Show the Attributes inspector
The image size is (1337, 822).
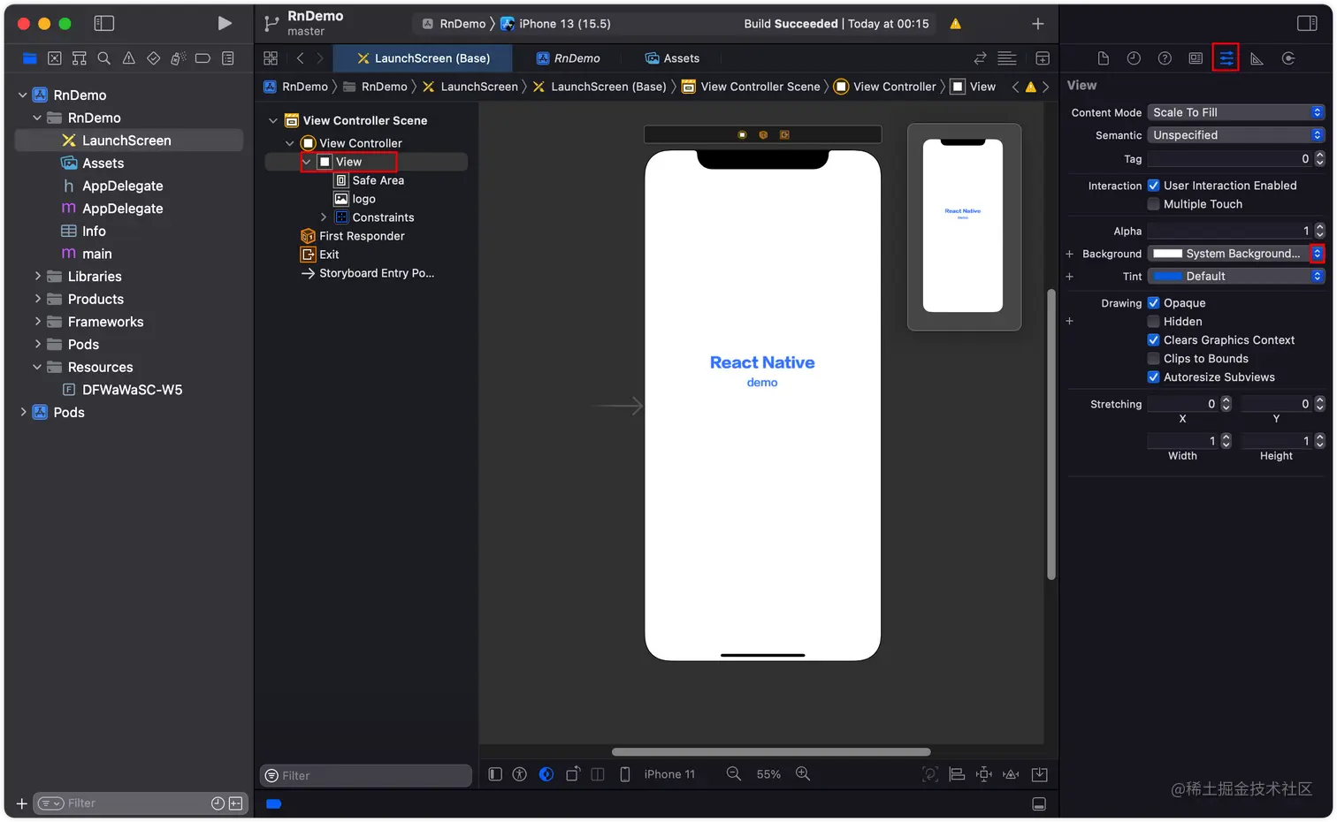coord(1226,58)
